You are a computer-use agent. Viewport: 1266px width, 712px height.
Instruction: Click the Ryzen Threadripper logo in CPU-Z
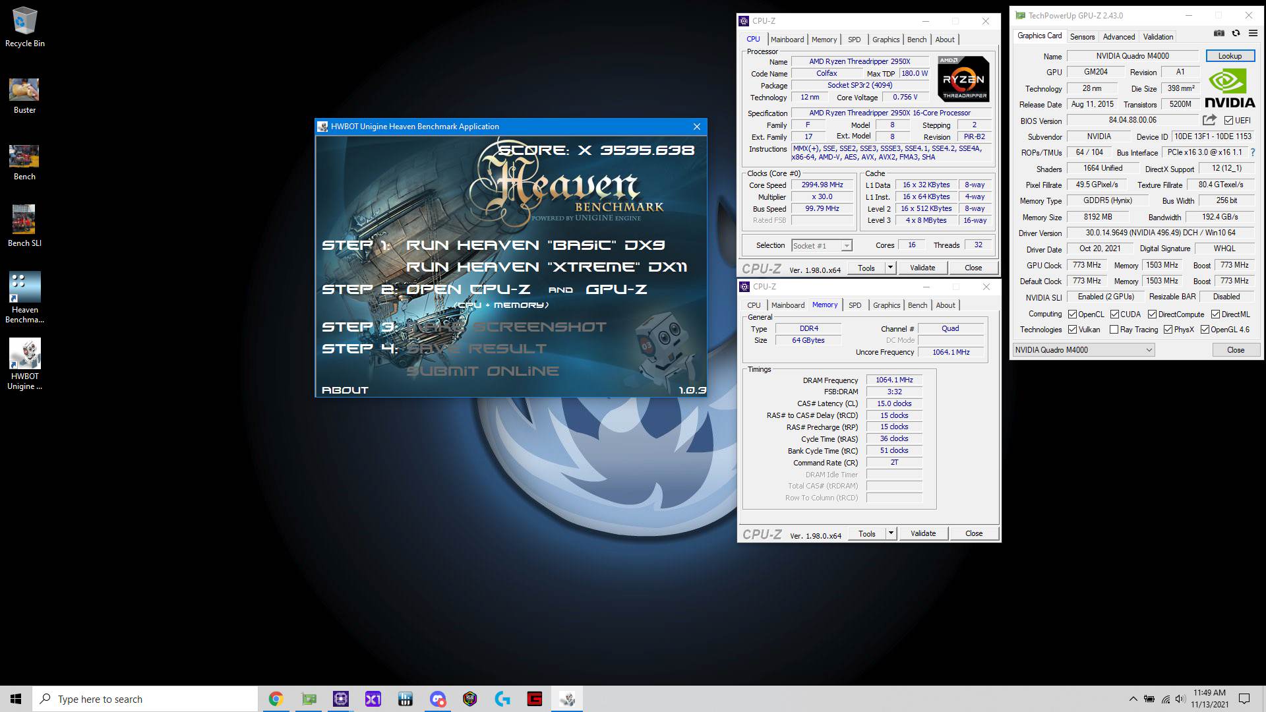pos(963,79)
